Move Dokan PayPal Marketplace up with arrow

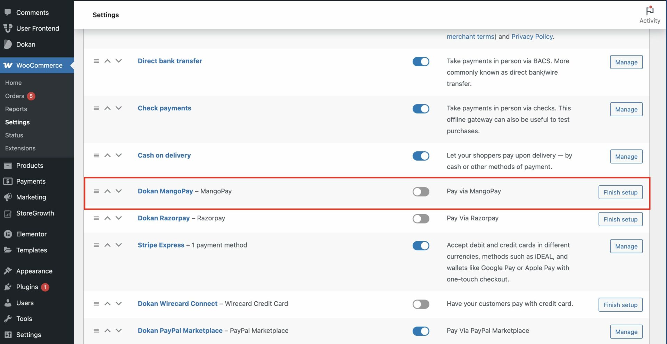click(107, 331)
